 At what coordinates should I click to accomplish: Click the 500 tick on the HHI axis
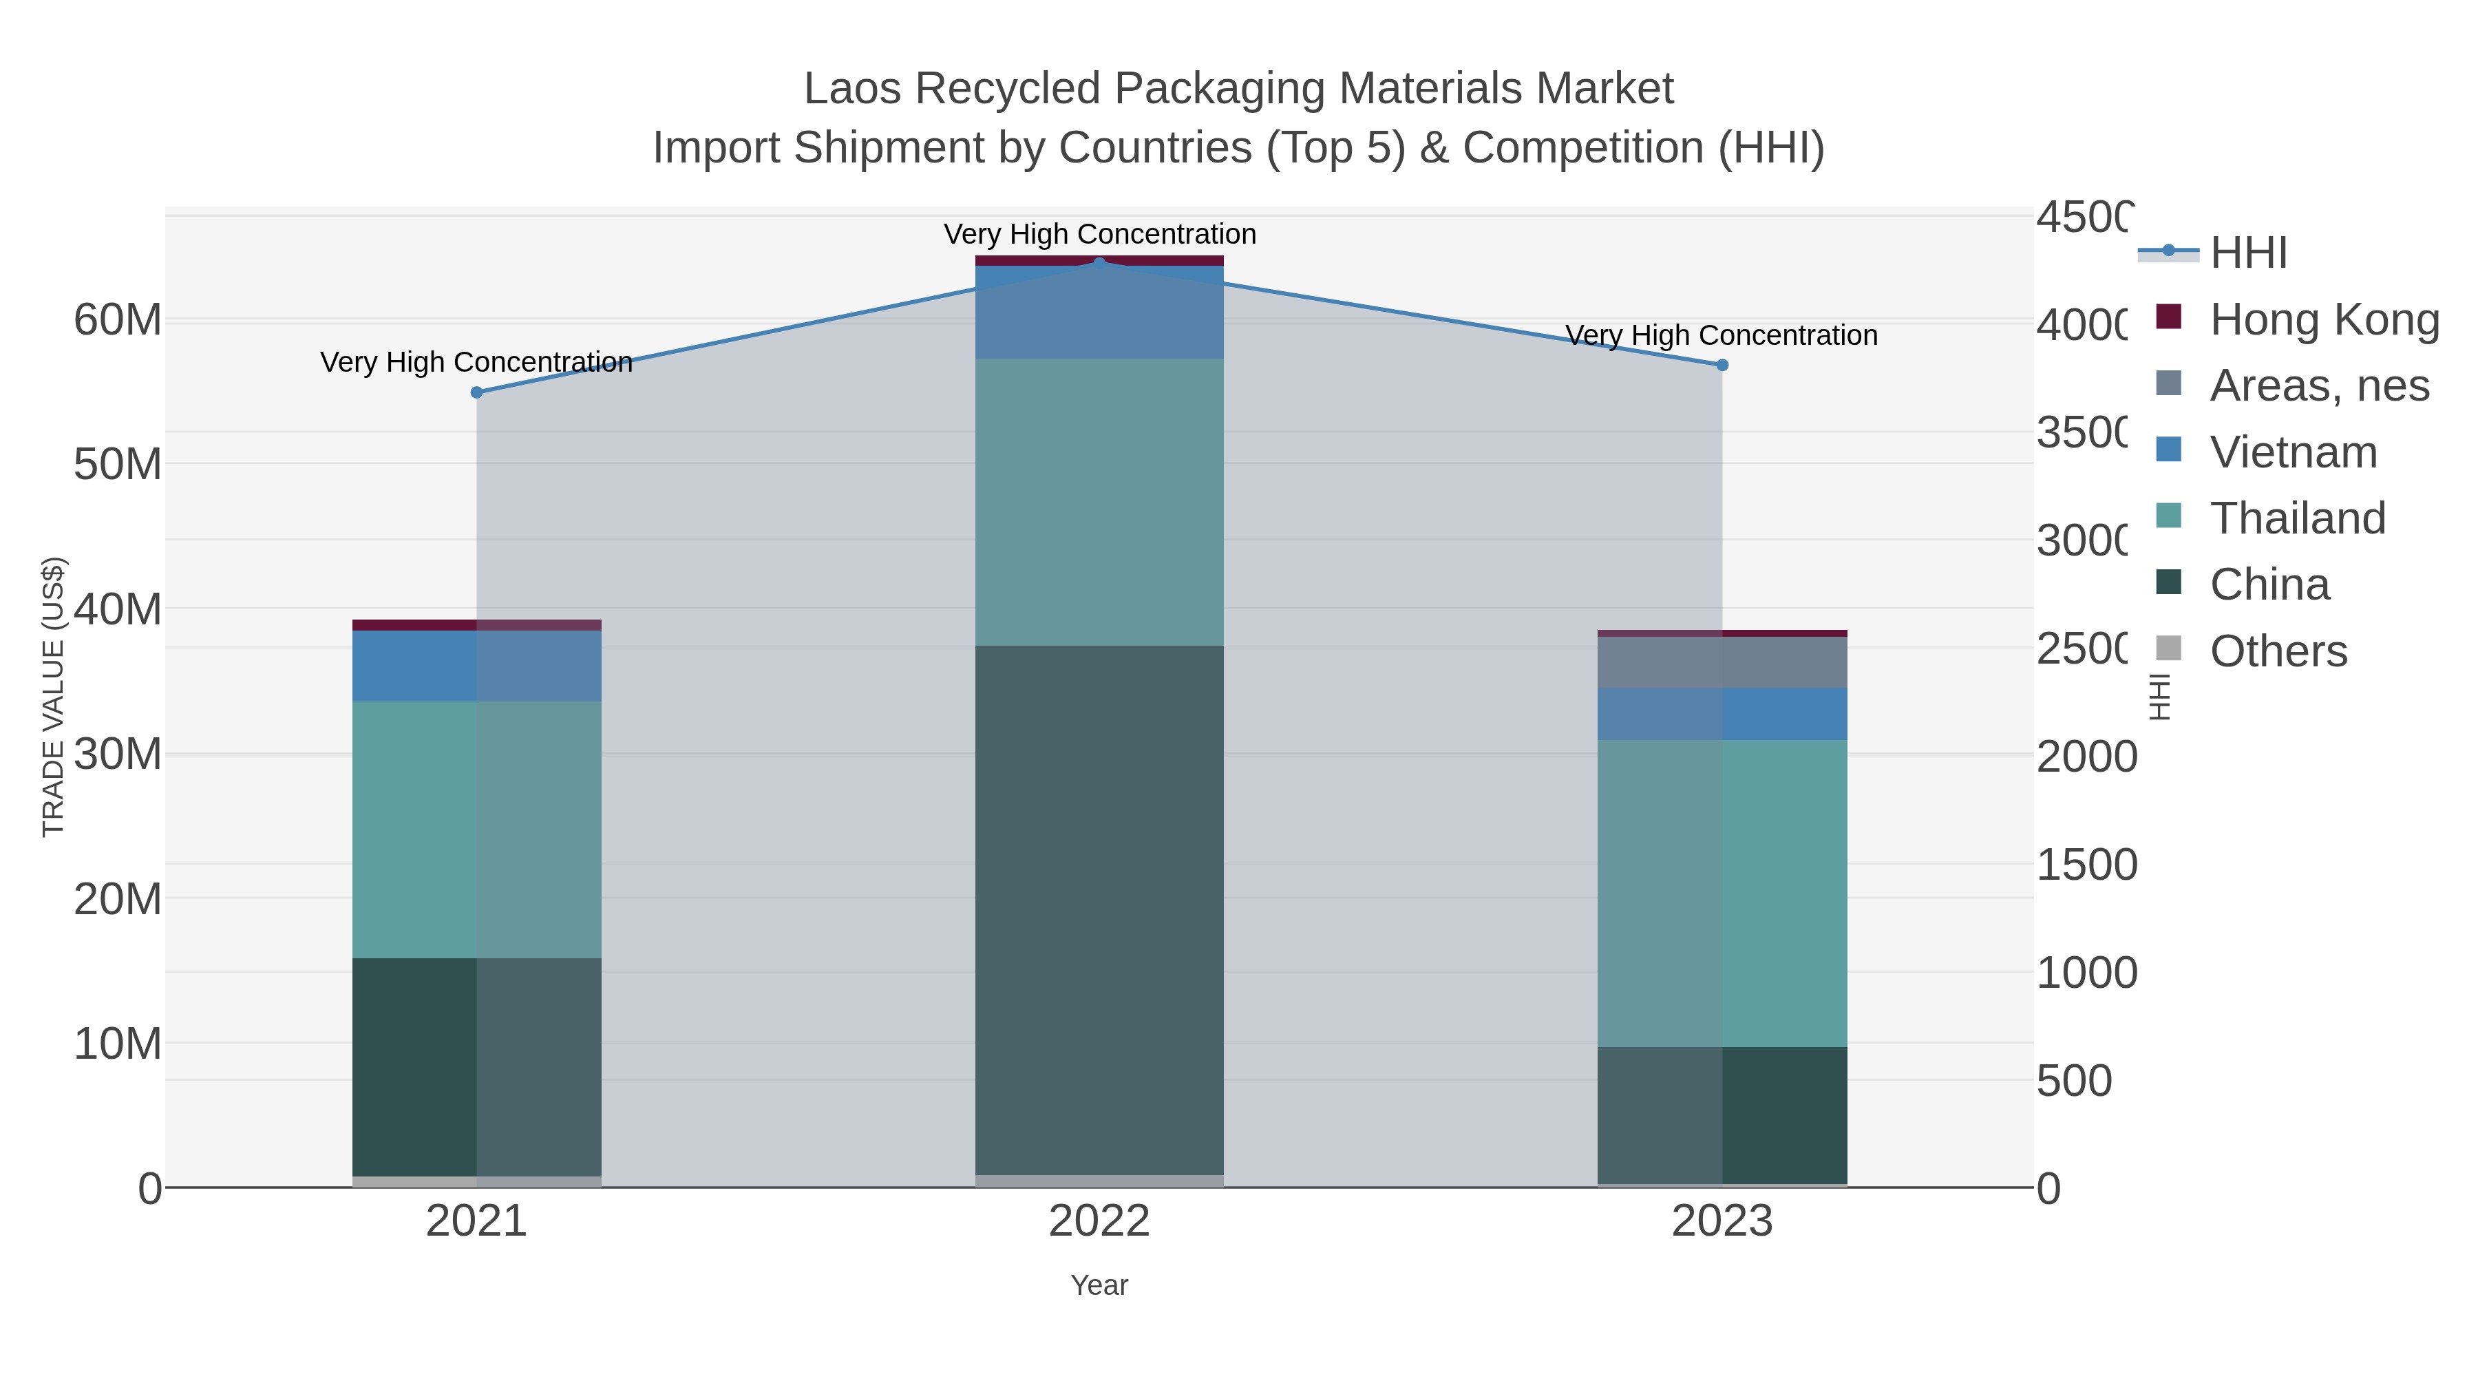point(2075,1081)
